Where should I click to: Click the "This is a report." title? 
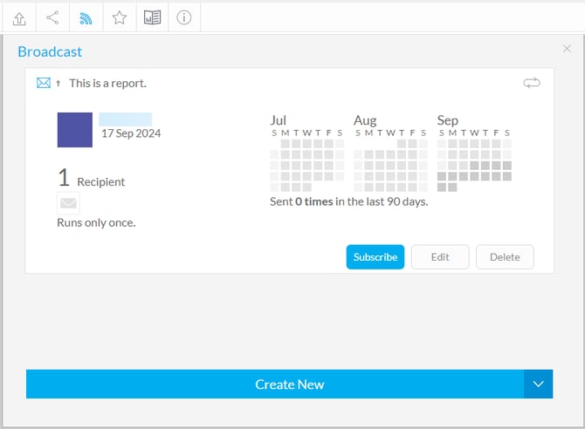(x=107, y=83)
